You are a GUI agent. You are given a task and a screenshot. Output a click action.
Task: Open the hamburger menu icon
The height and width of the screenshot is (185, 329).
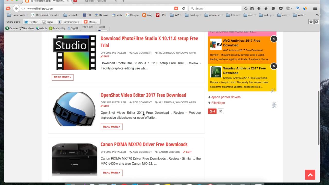(315, 8)
